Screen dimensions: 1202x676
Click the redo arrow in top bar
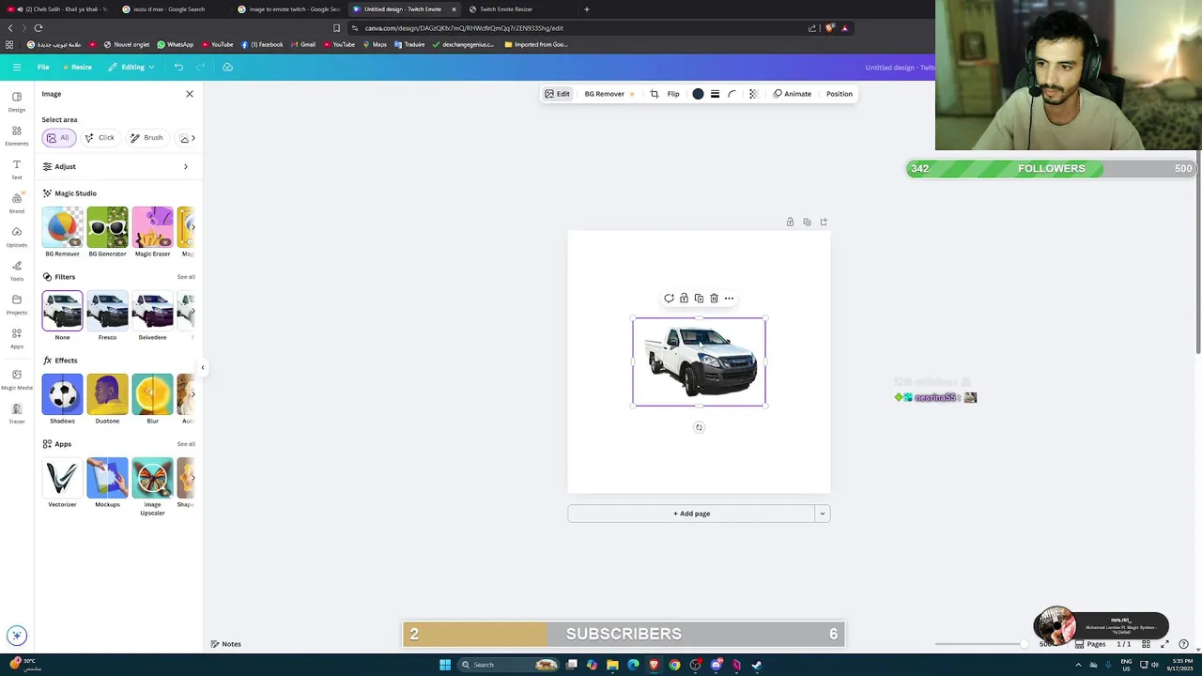pos(200,67)
